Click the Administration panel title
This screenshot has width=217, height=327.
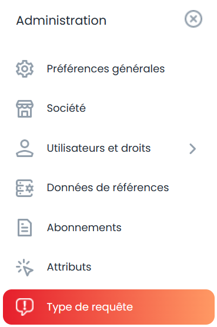61,21
